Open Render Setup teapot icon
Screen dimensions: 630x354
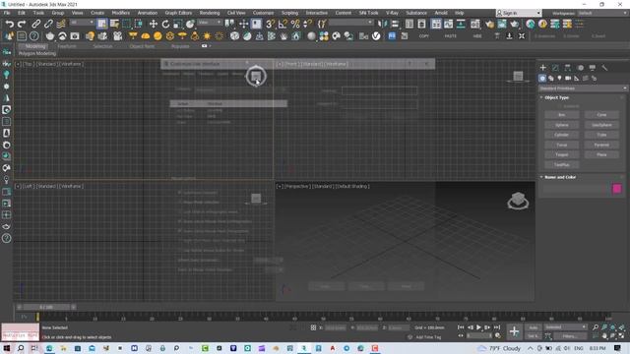(490, 24)
